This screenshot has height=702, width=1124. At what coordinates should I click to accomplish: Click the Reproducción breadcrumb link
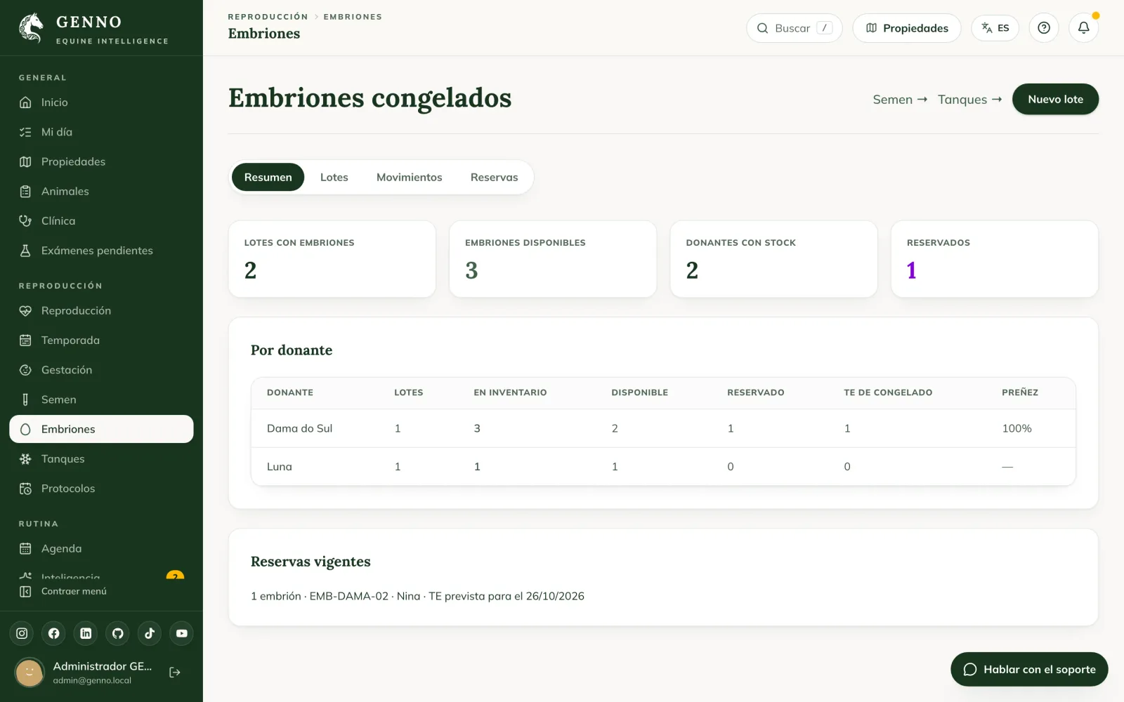click(268, 17)
